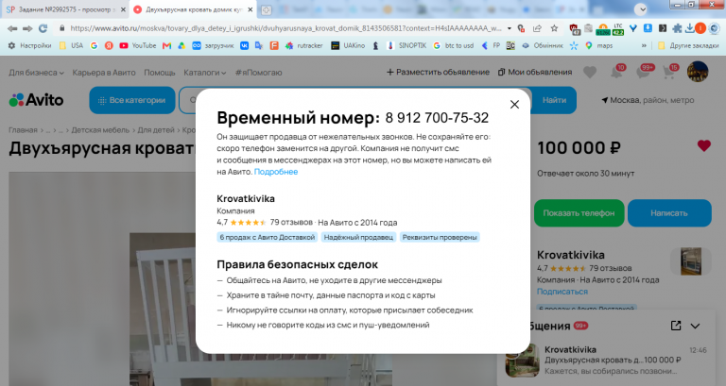Open browser downloads arrow icon
This screenshot has height=386, width=726.
[x=689, y=28]
